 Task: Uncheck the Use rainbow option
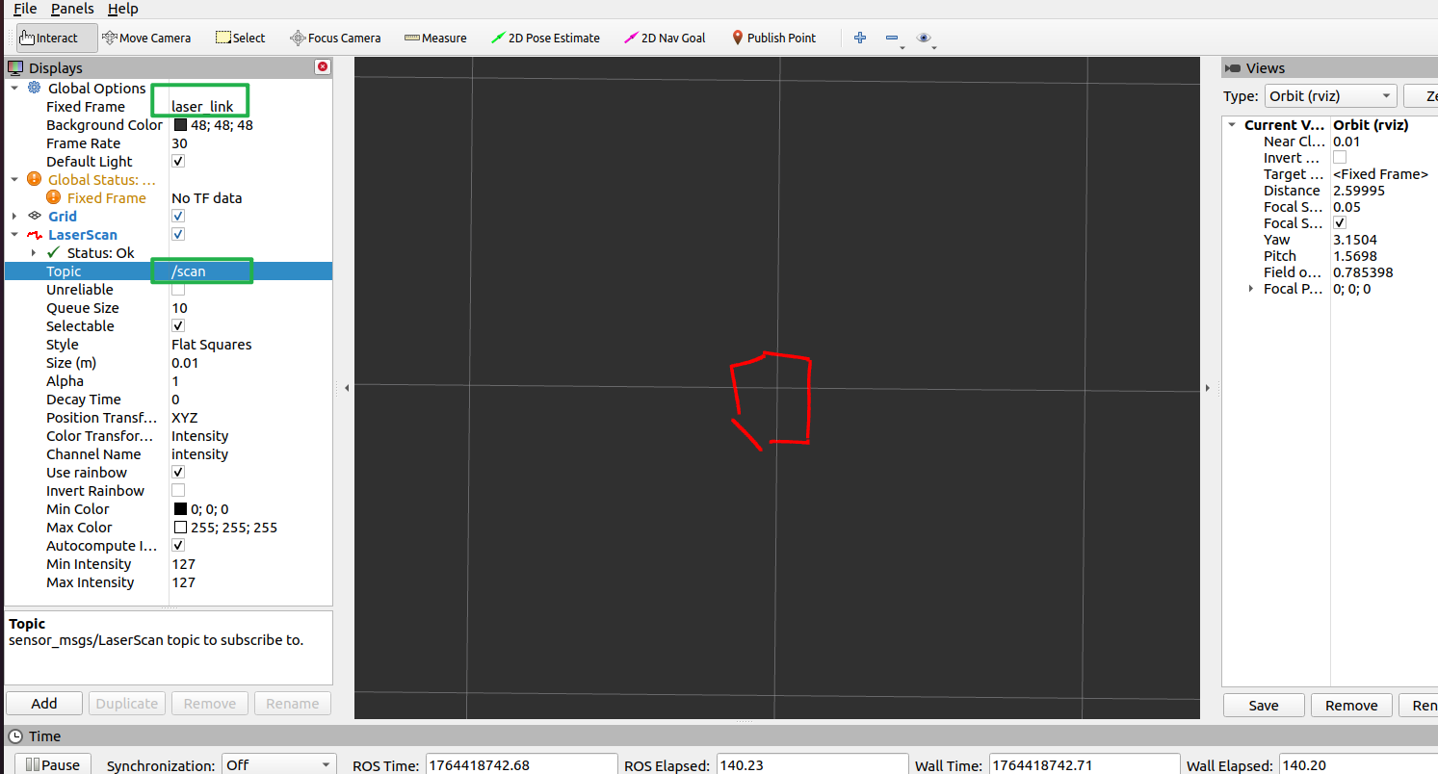click(x=178, y=473)
